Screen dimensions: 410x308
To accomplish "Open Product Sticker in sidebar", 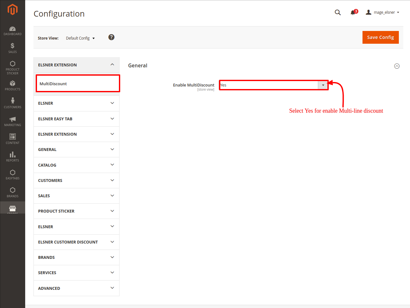I will click(x=12, y=67).
